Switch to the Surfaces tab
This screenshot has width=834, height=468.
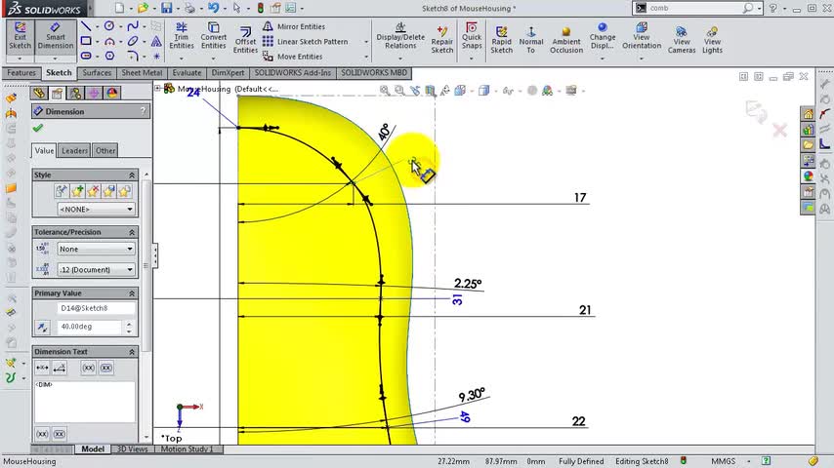pos(97,73)
